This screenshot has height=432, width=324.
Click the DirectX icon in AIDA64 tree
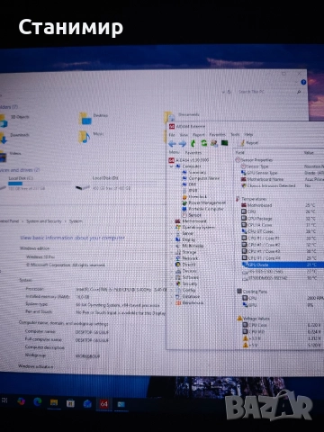(178, 265)
